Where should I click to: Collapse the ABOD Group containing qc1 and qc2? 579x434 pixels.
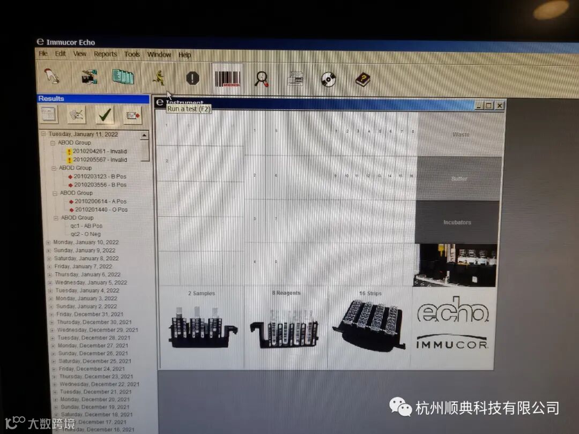(56, 218)
